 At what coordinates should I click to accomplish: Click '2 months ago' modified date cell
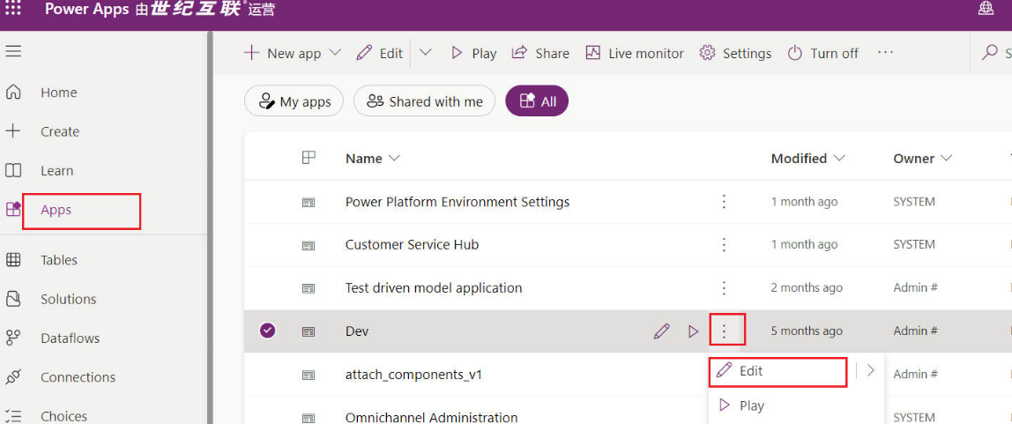(x=807, y=288)
